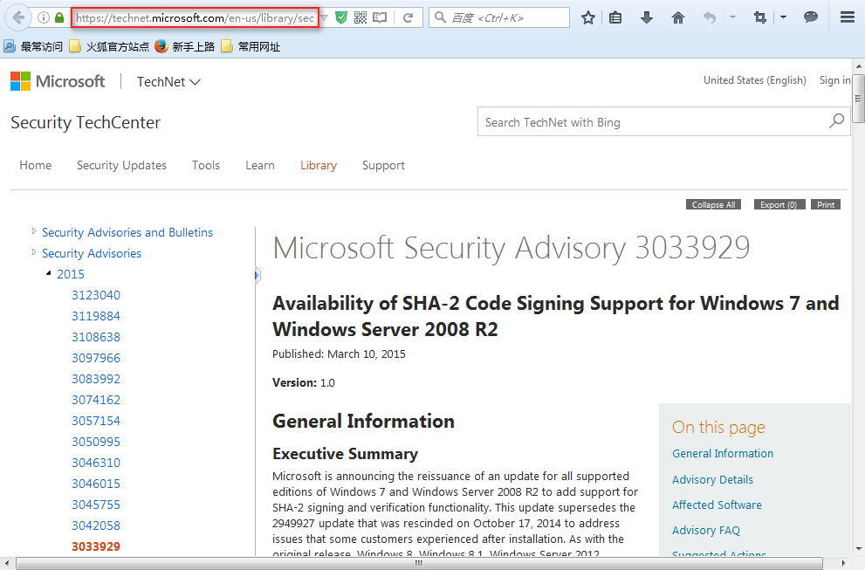
Task: Open dropdown next to crop tool icon
Action: 783,17
